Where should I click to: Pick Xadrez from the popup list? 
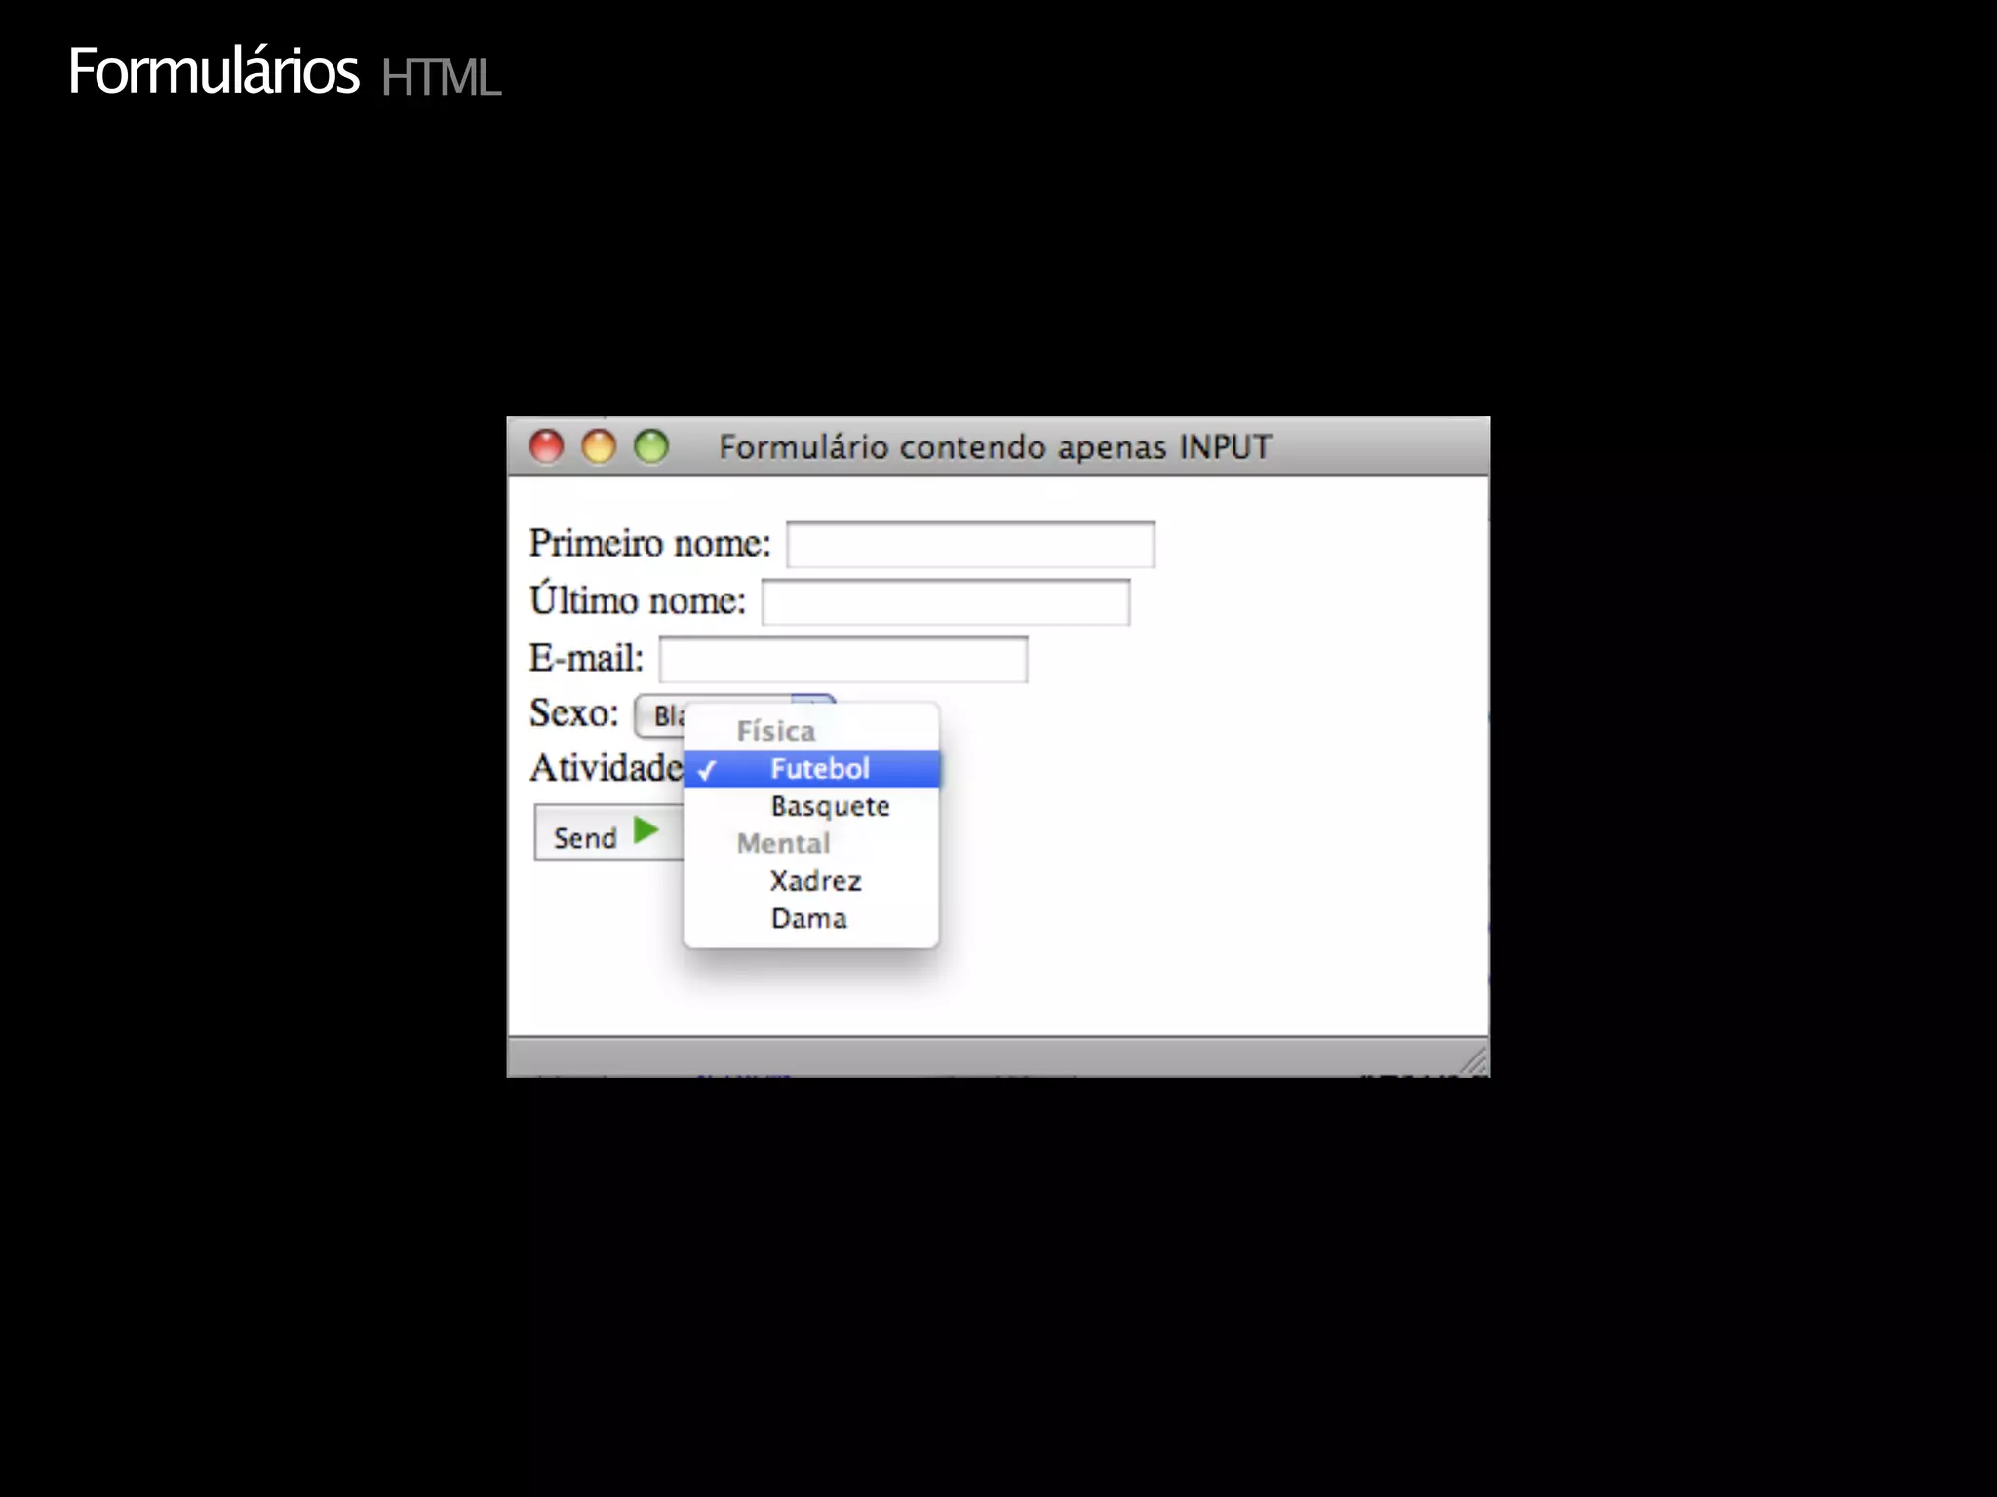[x=815, y=881]
